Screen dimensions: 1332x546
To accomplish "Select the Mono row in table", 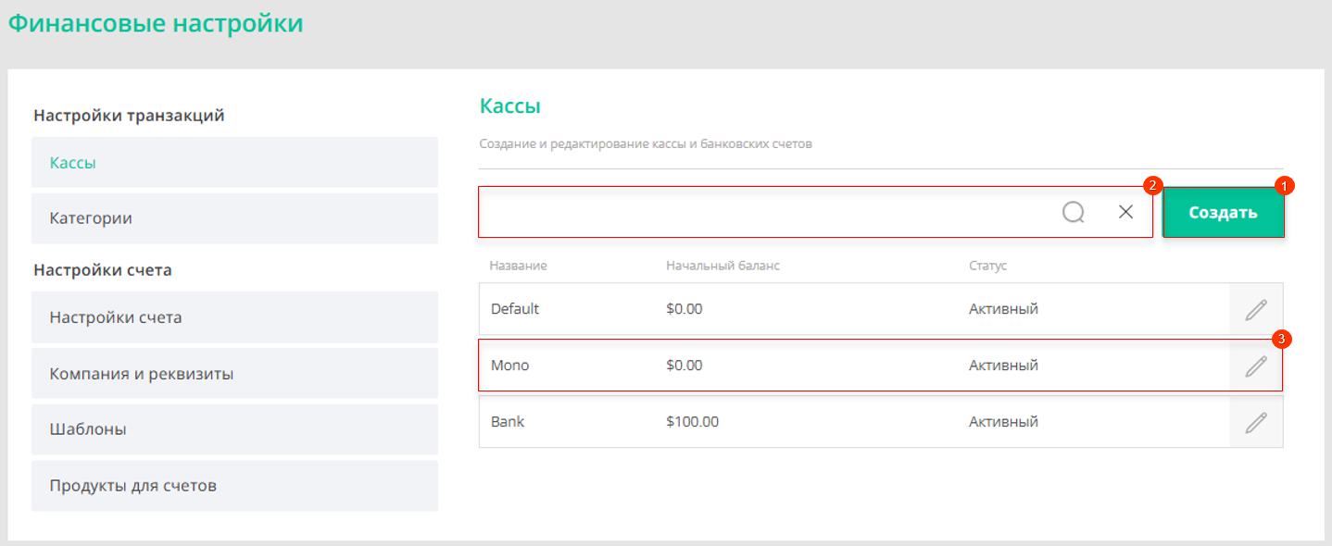I will (x=881, y=366).
